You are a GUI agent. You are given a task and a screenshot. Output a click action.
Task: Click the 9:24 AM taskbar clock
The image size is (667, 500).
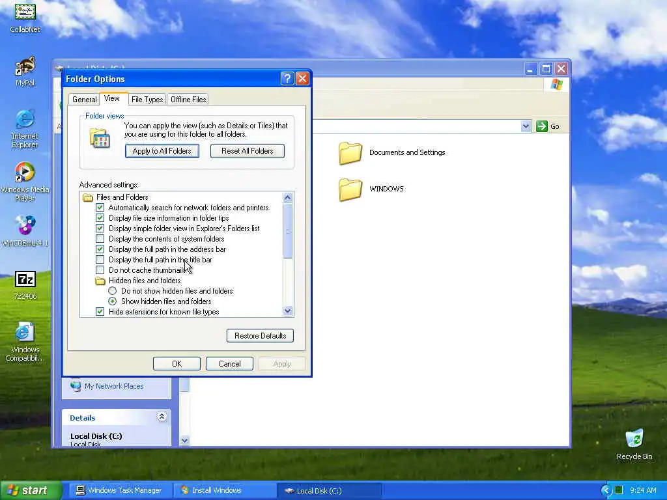point(643,490)
